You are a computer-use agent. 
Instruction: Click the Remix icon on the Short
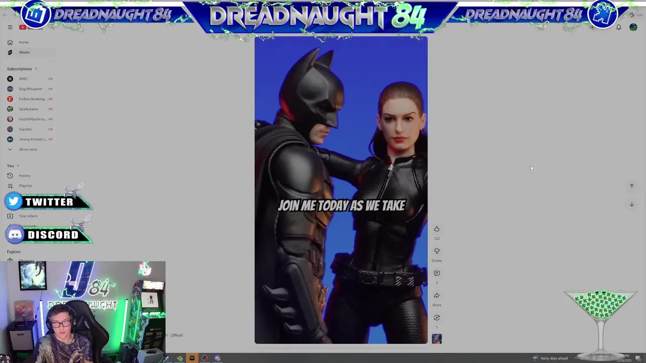[x=437, y=318]
